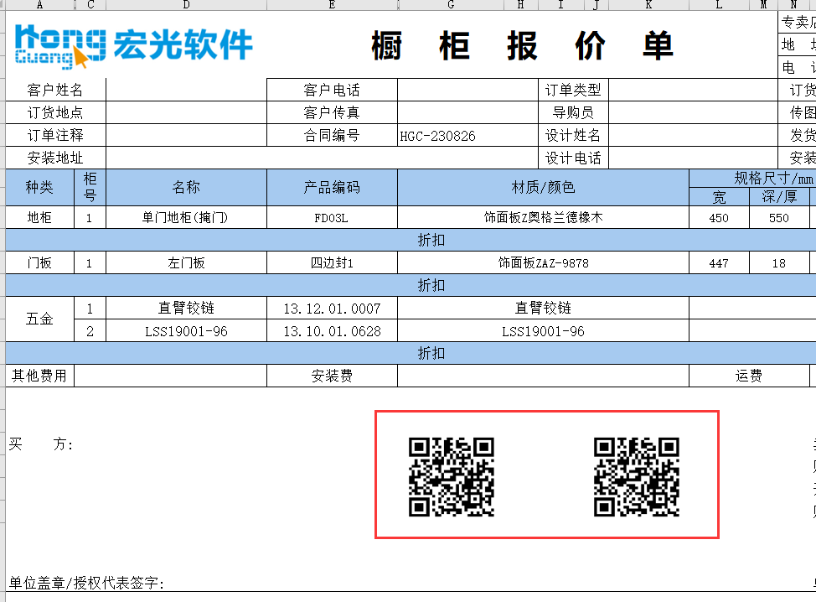
Task: Click the customer phone value cell
Action: (x=467, y=90)
